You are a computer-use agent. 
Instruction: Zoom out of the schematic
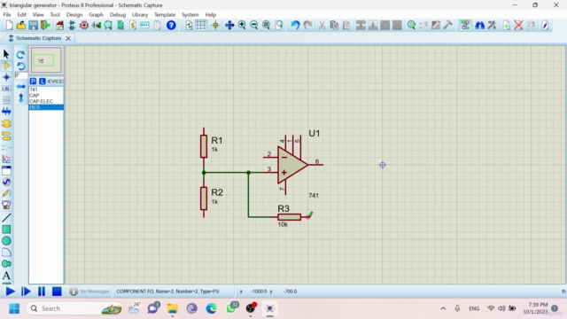[254, 25]
